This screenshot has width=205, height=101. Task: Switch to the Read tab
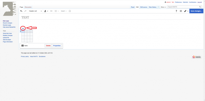132,7
